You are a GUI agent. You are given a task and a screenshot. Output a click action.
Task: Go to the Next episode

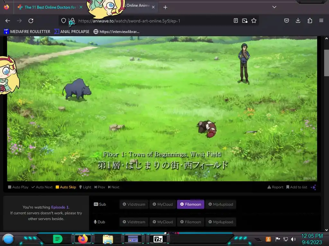pyautogui.click(x=114, y=187)
